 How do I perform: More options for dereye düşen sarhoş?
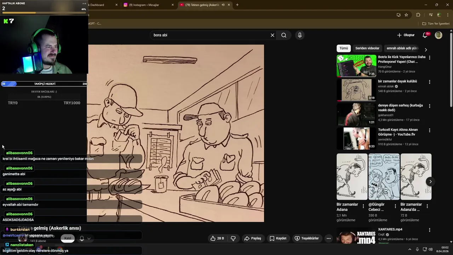click(430, 106)
